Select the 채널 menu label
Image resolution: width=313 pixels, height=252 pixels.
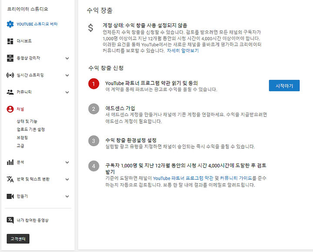pos(20,109)
